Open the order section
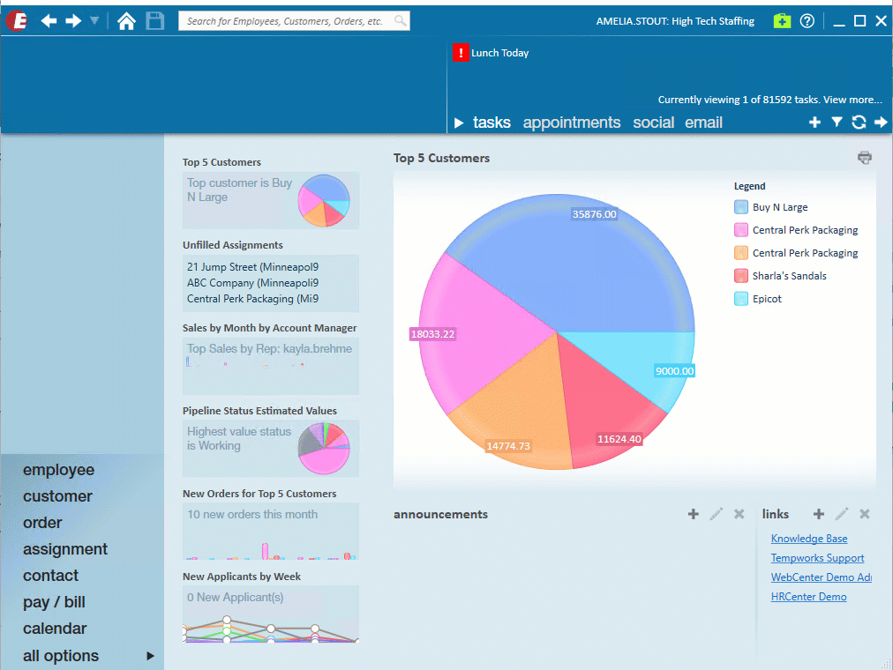The image size is (893, 670). pos(42,523)
